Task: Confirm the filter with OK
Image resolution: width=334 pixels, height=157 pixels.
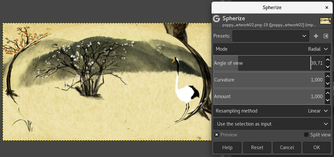Action: pyautogui.click(x=317, y=148)
